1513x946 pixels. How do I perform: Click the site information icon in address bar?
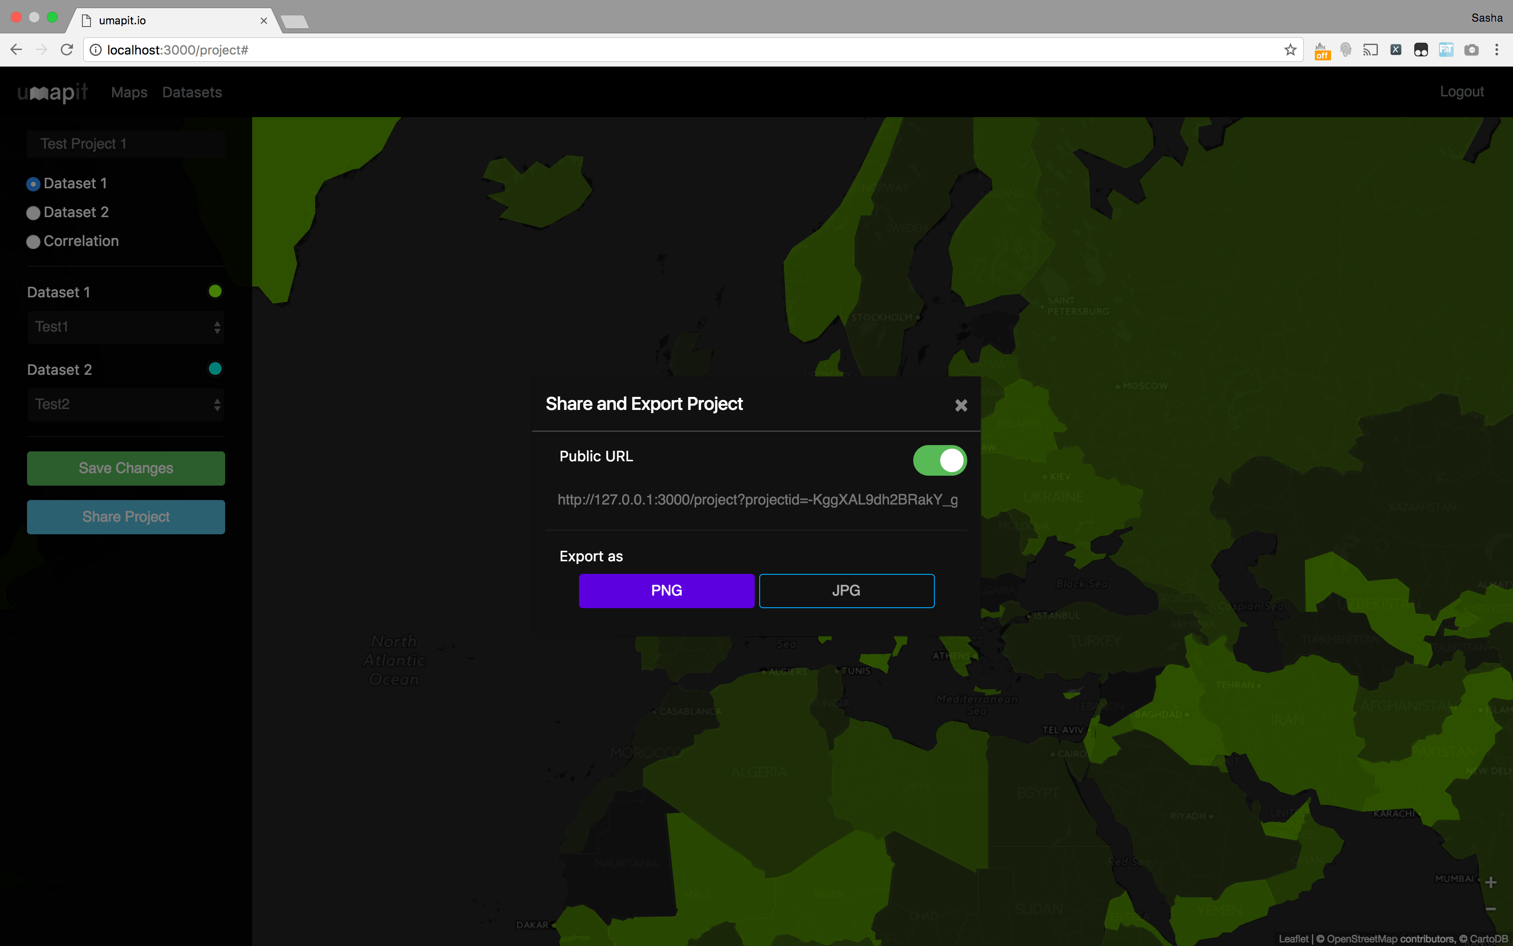[x=95, y=50]
